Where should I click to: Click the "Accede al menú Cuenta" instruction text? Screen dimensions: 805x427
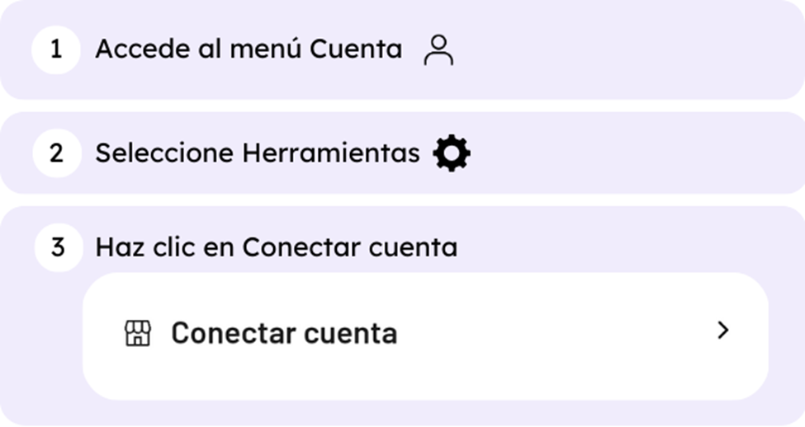point(249,49)
